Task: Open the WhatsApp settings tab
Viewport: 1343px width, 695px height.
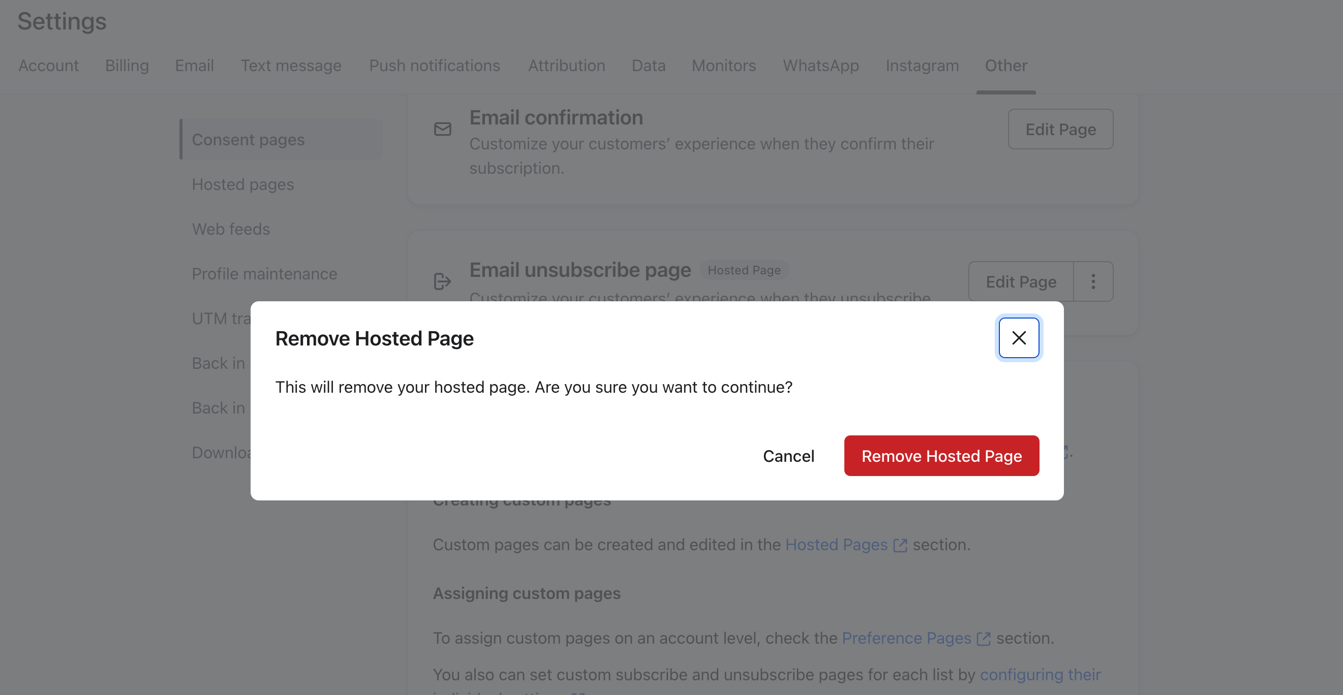Action: point(821,66)
